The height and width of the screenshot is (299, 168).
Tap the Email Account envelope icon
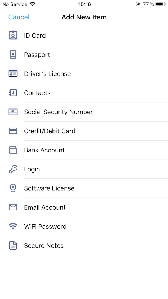pos(13,207)
